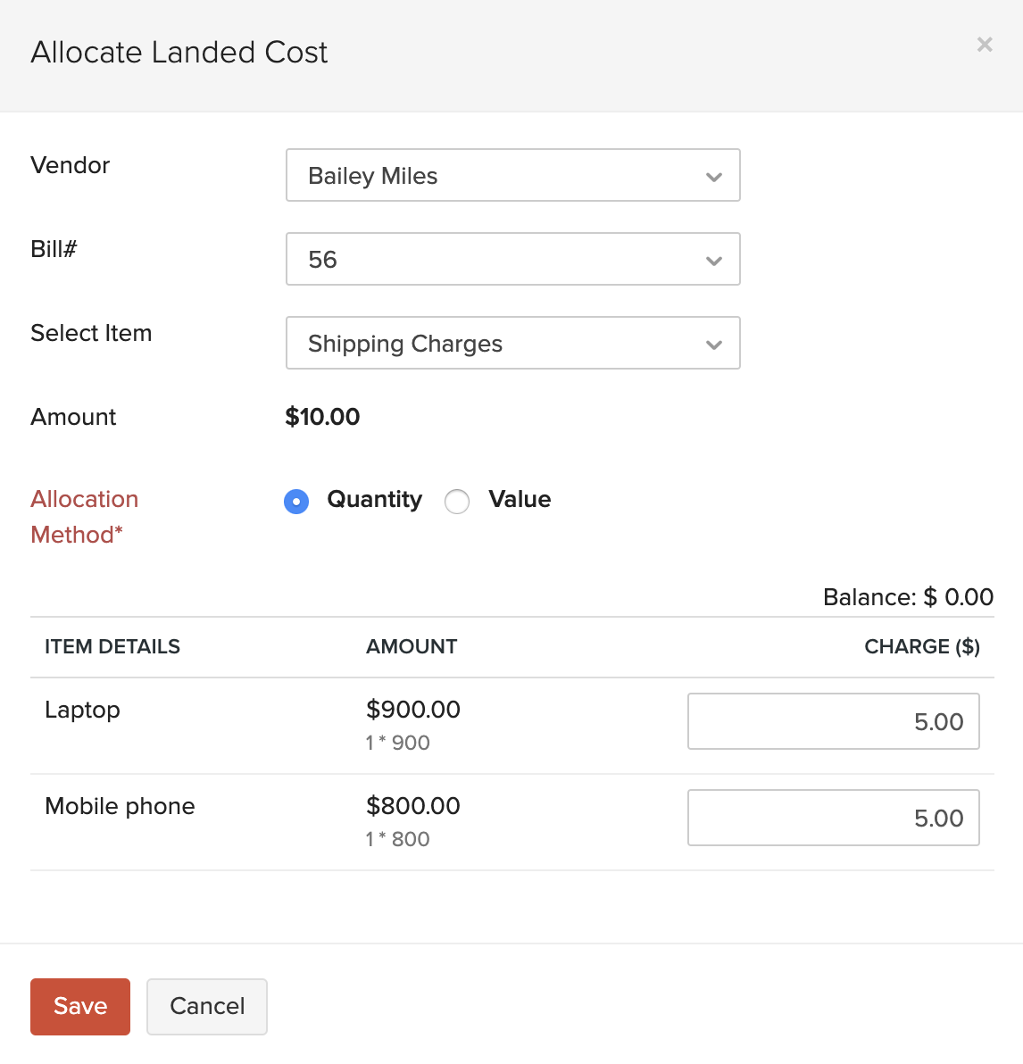Viewport: 1023px width, 1064px height.
Task: Select the Laptop item row
Action: [82, 711]
